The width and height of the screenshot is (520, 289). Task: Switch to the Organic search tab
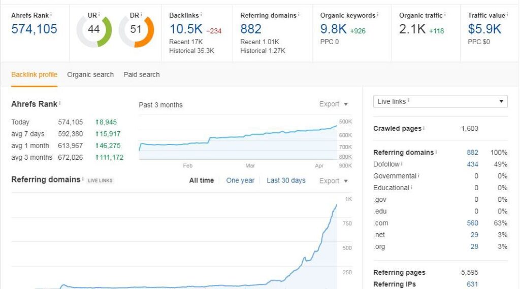tap(90, 75)
